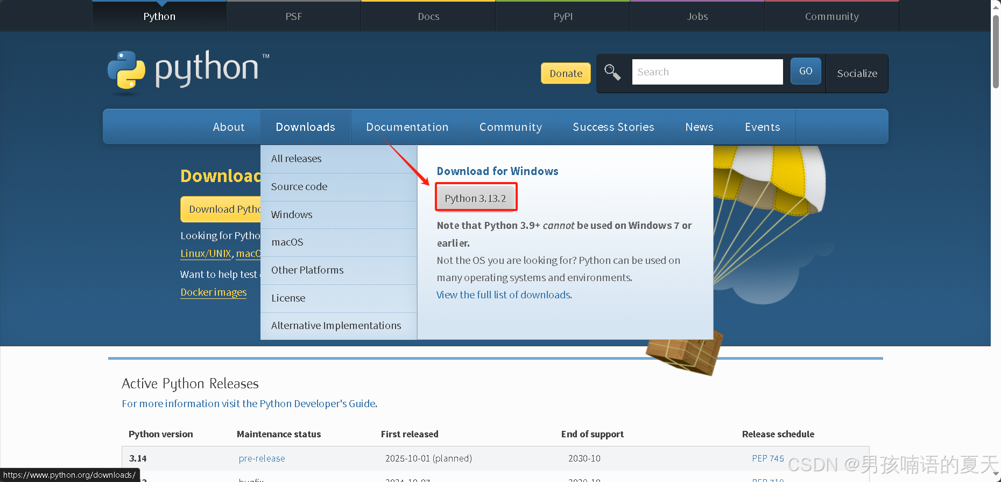Switch to the Docs top tab
1001x482 pixels.
428,16
